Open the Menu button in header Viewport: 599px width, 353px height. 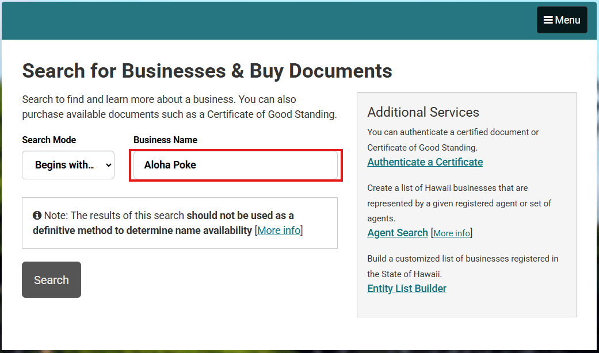(562, 20)
